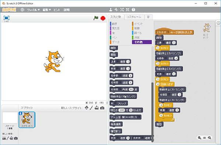The image size is (221, 145).
Task: Expand 上昇 direction dropdown in palette block
Action: click(118, 62)
